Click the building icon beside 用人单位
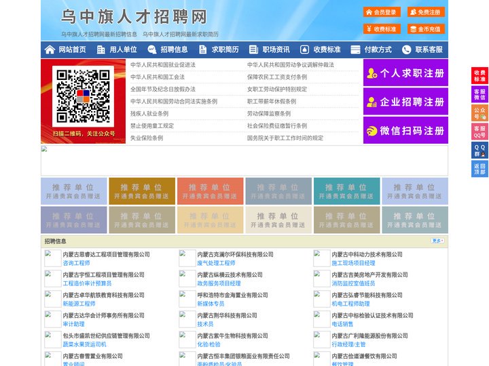Screen dimensions: 489x366 pos(101,49)
